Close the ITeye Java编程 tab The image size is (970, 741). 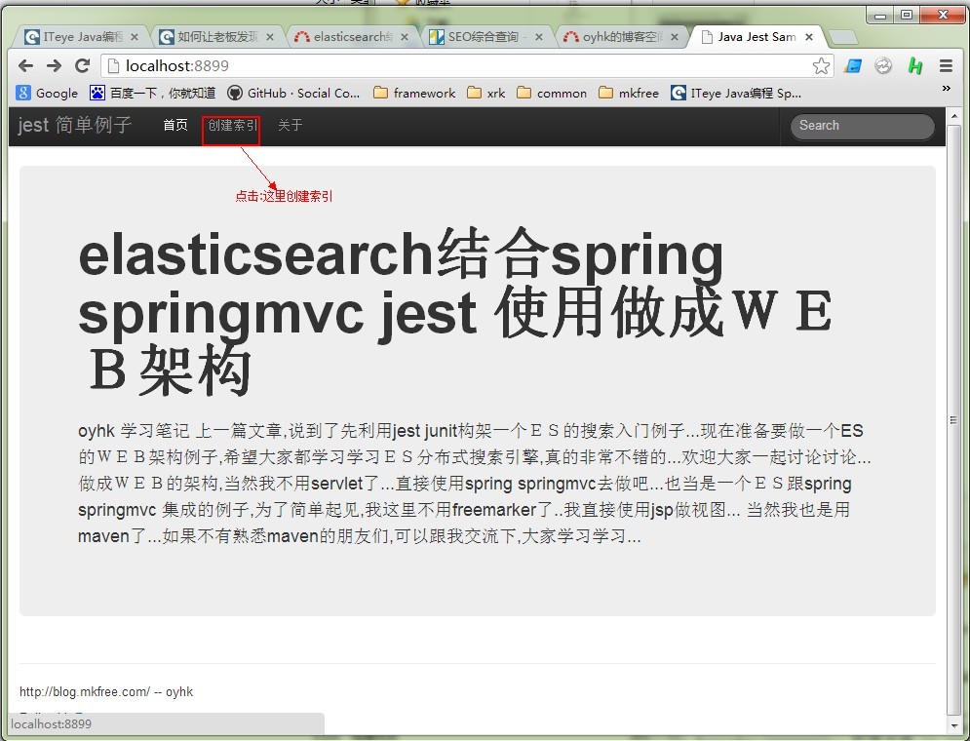pyautogui.click(x=135, y=37)
